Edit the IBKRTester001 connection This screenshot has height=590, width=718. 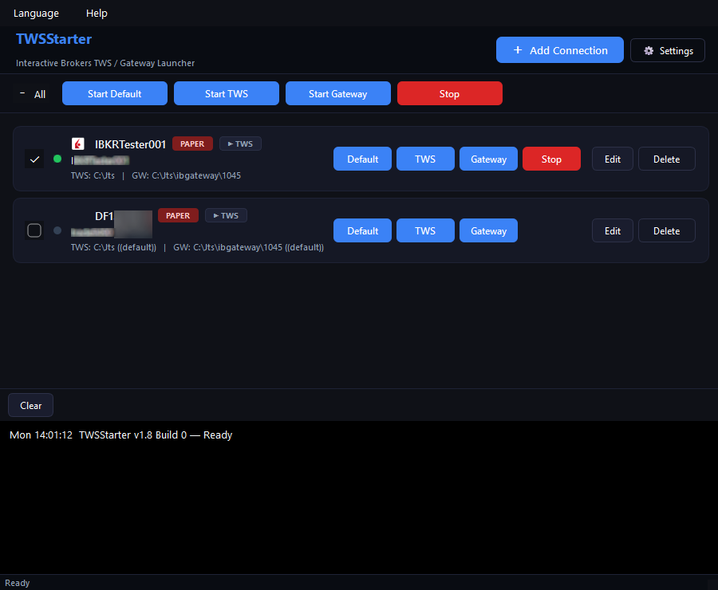613,159
